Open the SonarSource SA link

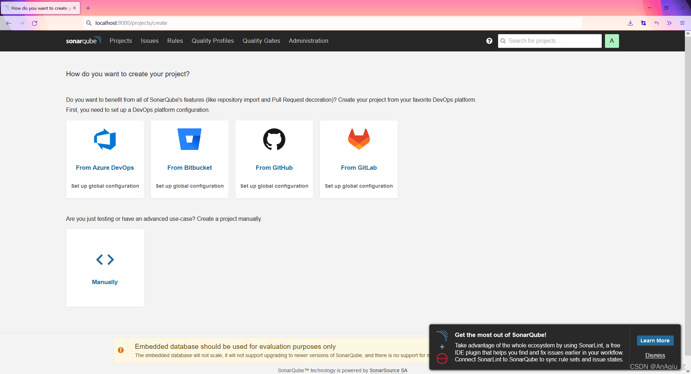(389, 370)
